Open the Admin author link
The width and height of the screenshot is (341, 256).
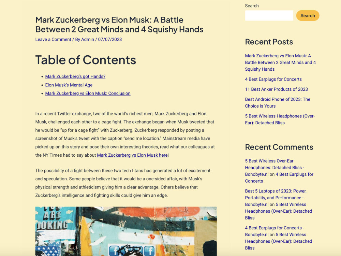click(x=88, y=39)
